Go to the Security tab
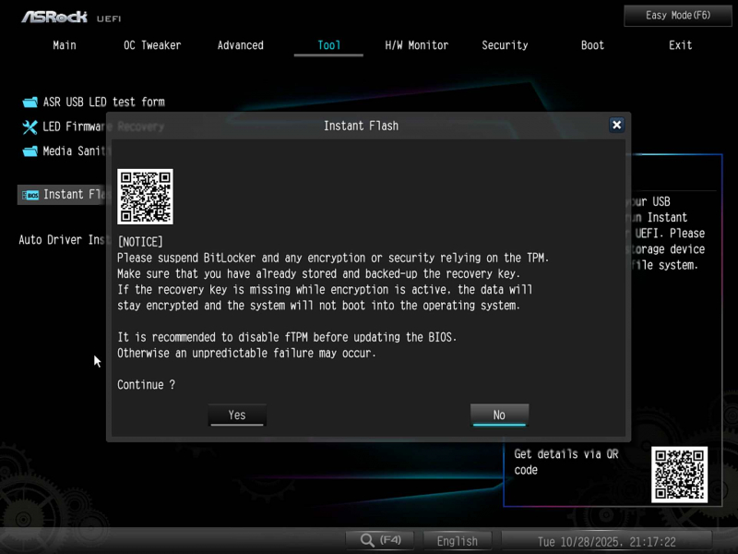Viewport: 738px width, 554px height. (x=505, y=45)
